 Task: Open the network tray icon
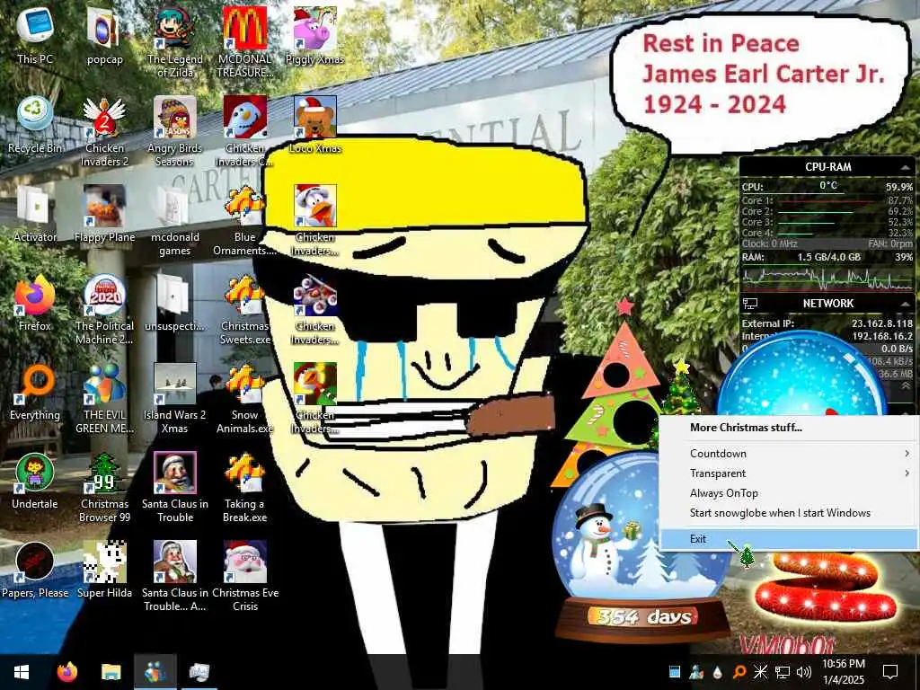(x=783, y=672)
